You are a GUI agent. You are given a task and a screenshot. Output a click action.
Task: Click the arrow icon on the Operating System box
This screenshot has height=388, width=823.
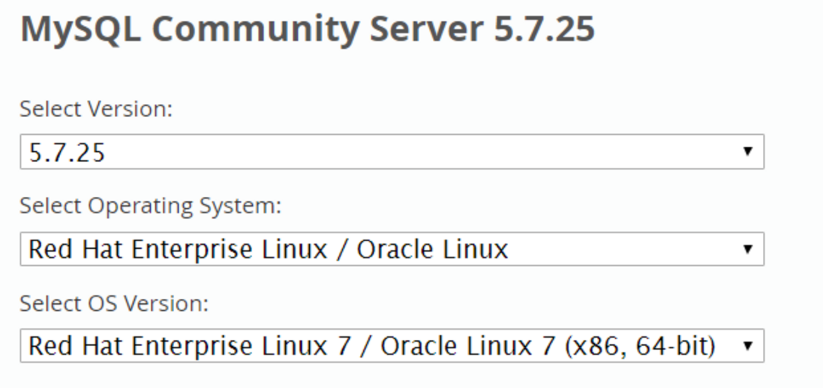coord(748,249)
